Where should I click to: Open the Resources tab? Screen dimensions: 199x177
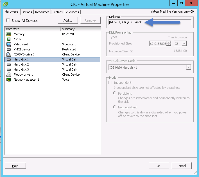pyautogui.click(x=42, y=12)
